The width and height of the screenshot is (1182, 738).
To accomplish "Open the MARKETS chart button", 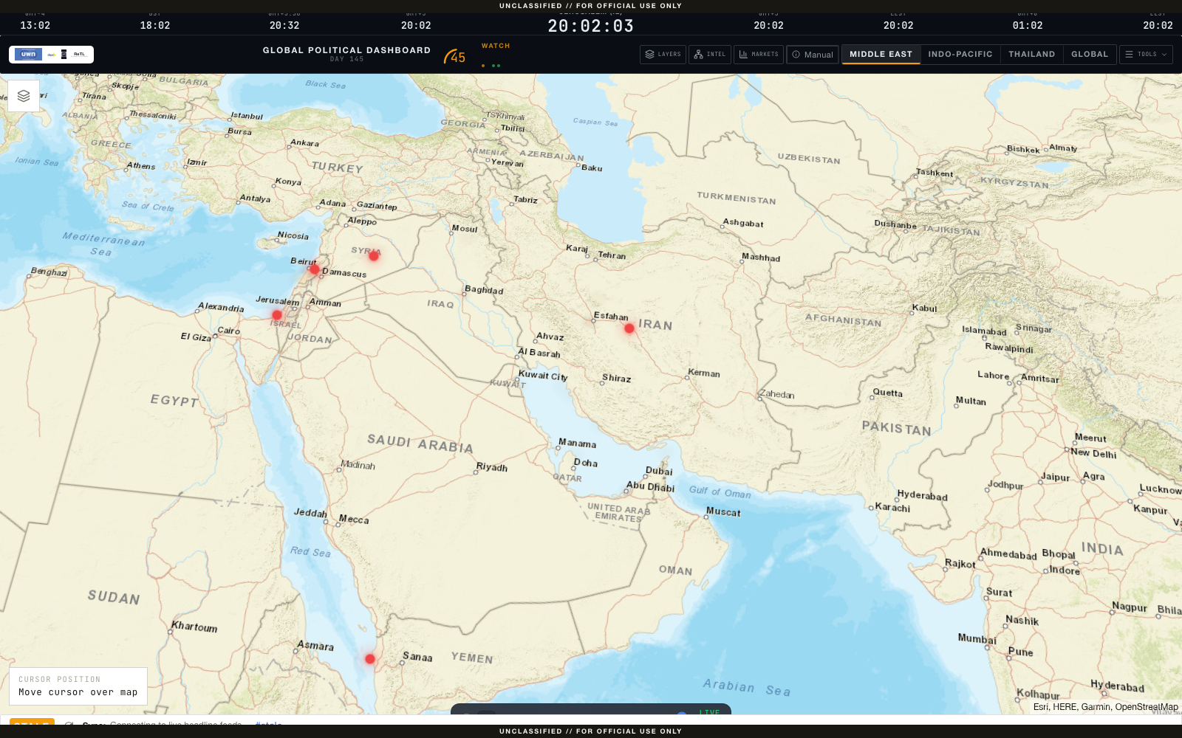I will (x=759, y=55).
